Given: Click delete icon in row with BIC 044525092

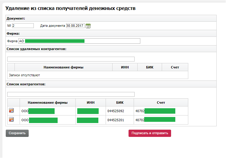Looking at the screenshot, I should coord(11,110).
